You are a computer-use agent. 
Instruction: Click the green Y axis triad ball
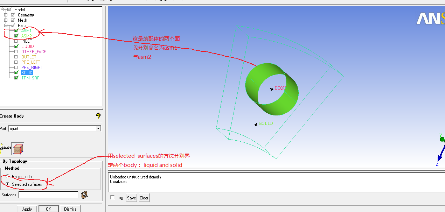click(x=442, y=139)
